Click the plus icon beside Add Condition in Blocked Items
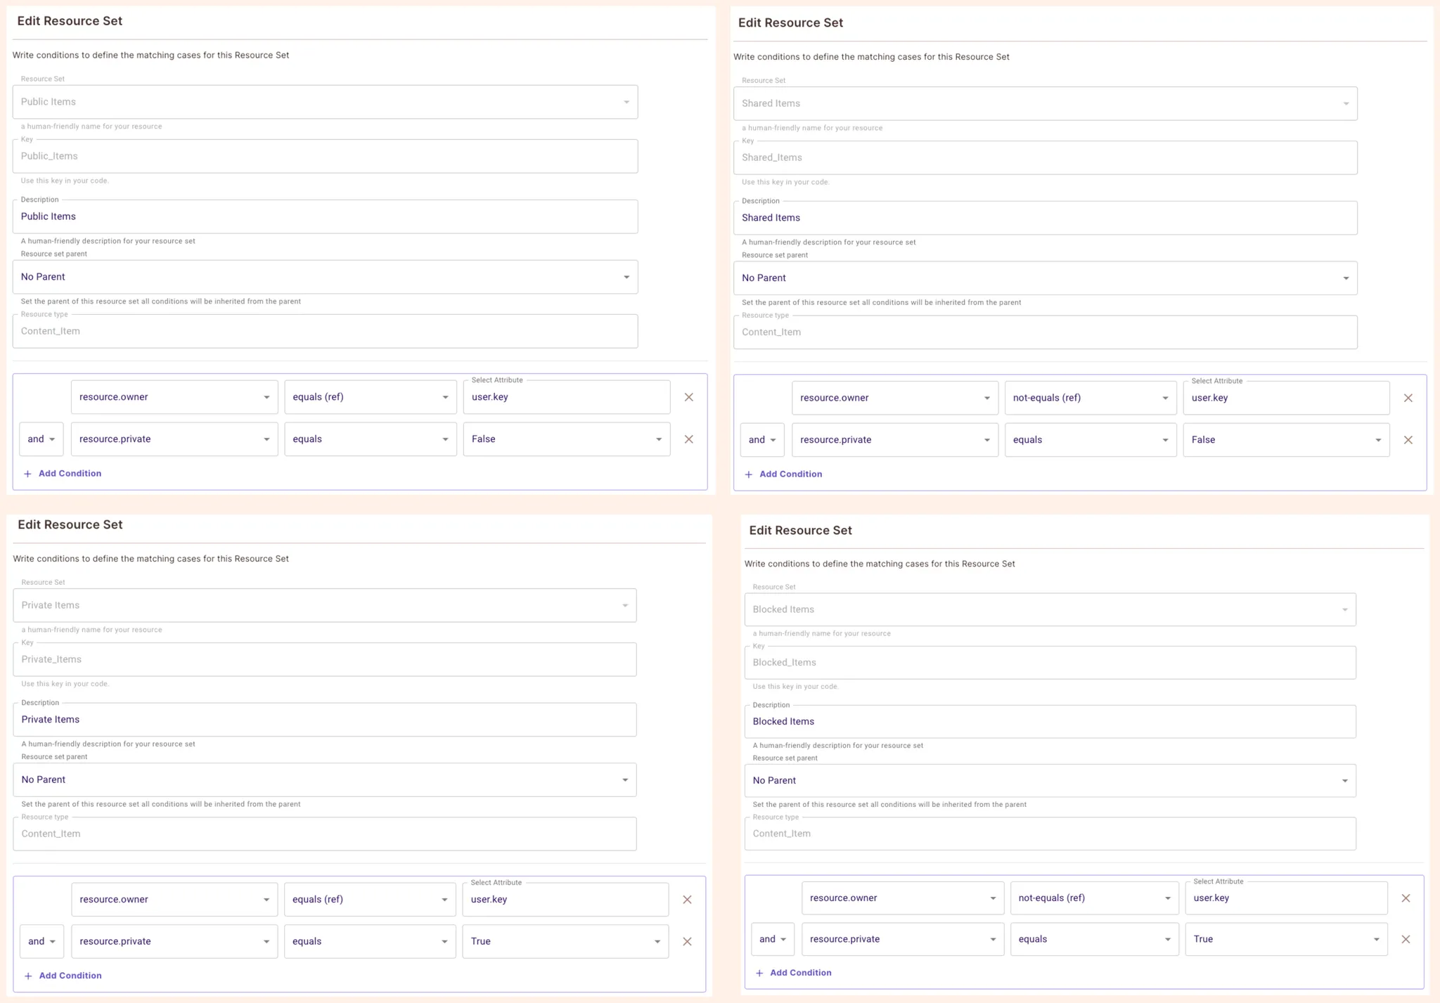The image size is (1440, 1003). coord(759,973)
